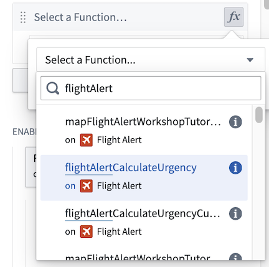Click the flightAlert search input field
269x267 pixels.
(x=151, y=88)
